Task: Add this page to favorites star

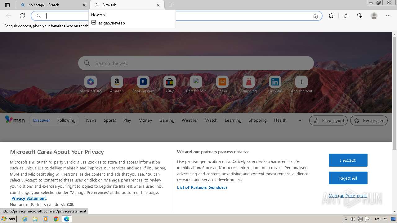Action: 315,16
